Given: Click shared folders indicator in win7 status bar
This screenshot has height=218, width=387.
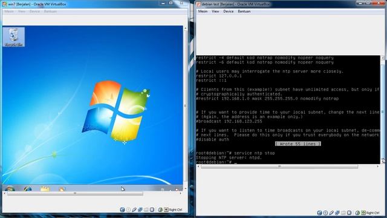Looking at the screenshot, I should pyautogui.click(x=146, y=210).
